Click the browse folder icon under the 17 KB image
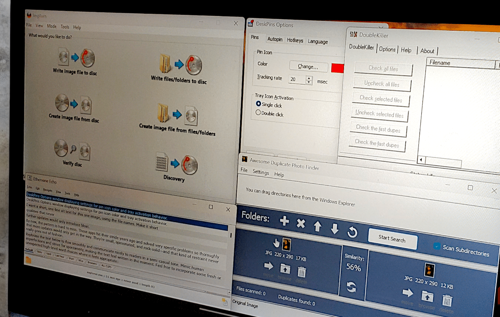Image resolution: width=500 pixels, height=317 pixels. coord(285,269)
